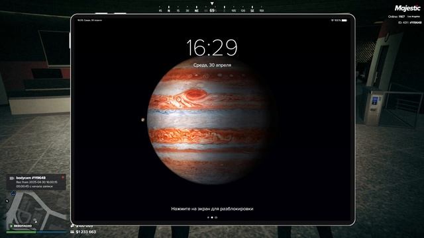Click the player arrow on the minimap
Screen dimensions: 424x238
tap(36, 221)
